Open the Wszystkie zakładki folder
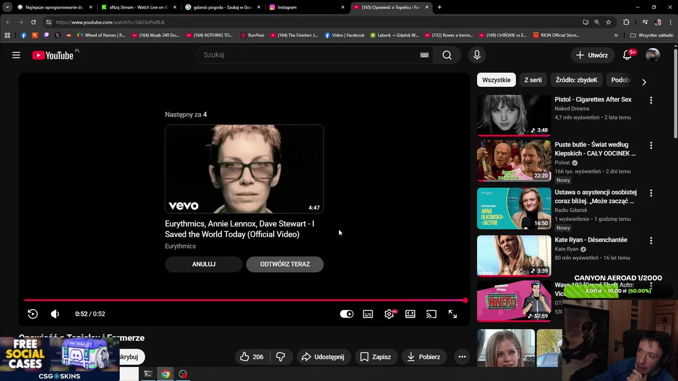The image size is (678, 381). coord(652,35)
